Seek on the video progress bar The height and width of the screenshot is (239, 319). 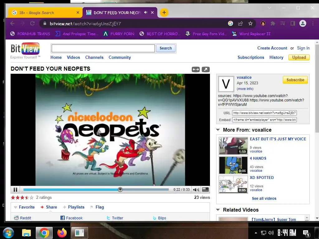[x=96, y=190]
